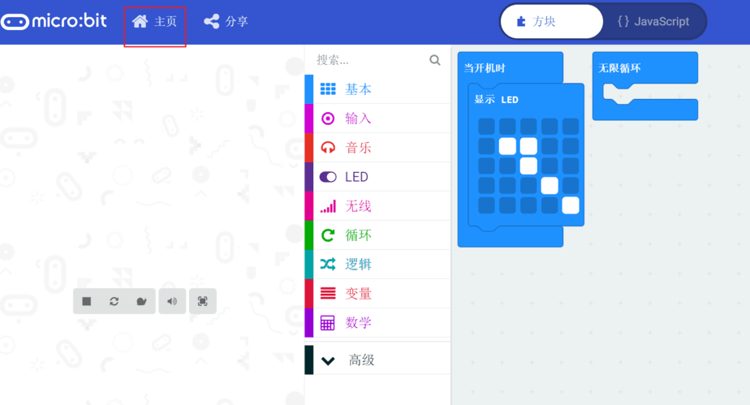Click the 搜索 search input field

pyautogui.click(x=371, y=60)
